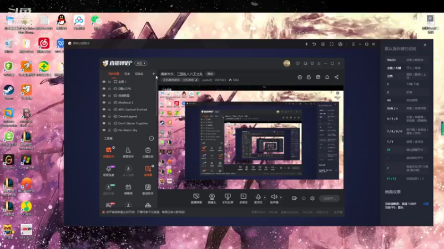Add multimedia source 多媒体
This screenshot has height=249, width=444.
[x=243, y=199]
